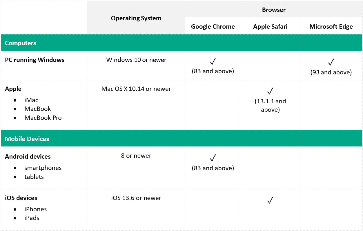
Task: Select the smartphones bullet under Android devices
Action: [x=43, y=168]
